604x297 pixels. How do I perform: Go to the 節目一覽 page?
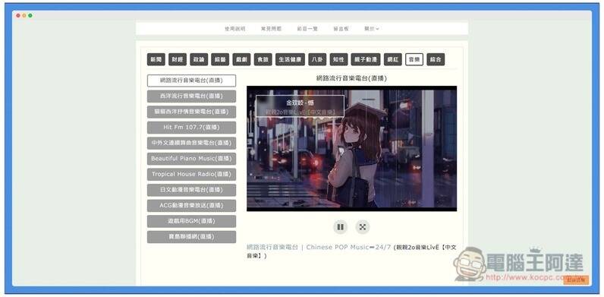tap(307, 29)
